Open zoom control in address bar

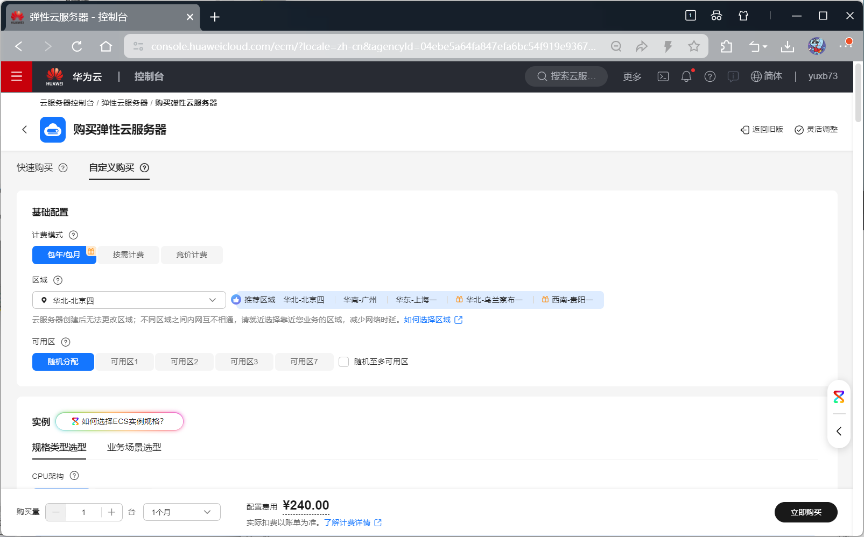(616, 46)
